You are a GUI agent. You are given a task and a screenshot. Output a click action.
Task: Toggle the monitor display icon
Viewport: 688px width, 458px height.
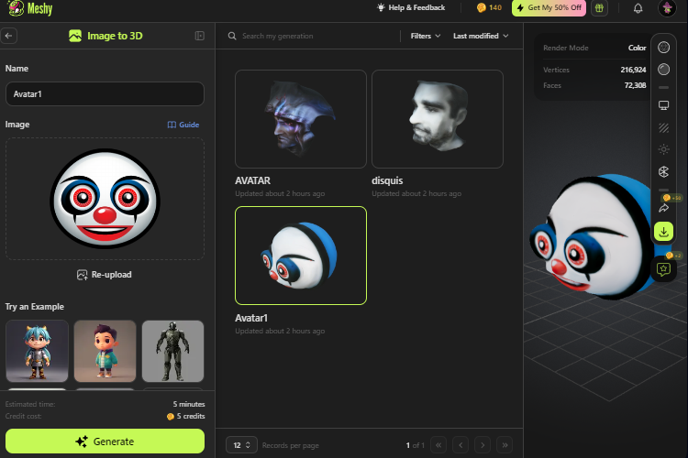pyautogui.click(x=663, y=105)
